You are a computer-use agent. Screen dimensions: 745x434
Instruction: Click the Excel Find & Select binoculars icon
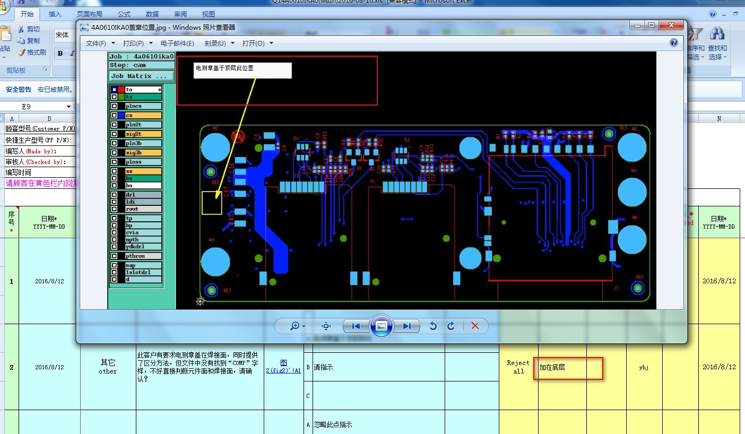click(717, 34)
